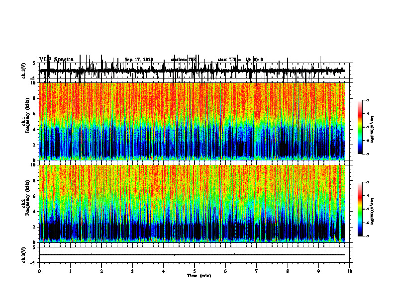394x304 pixels.
Task: Click the ch.1 spectrogram panel
Action: 194,121
